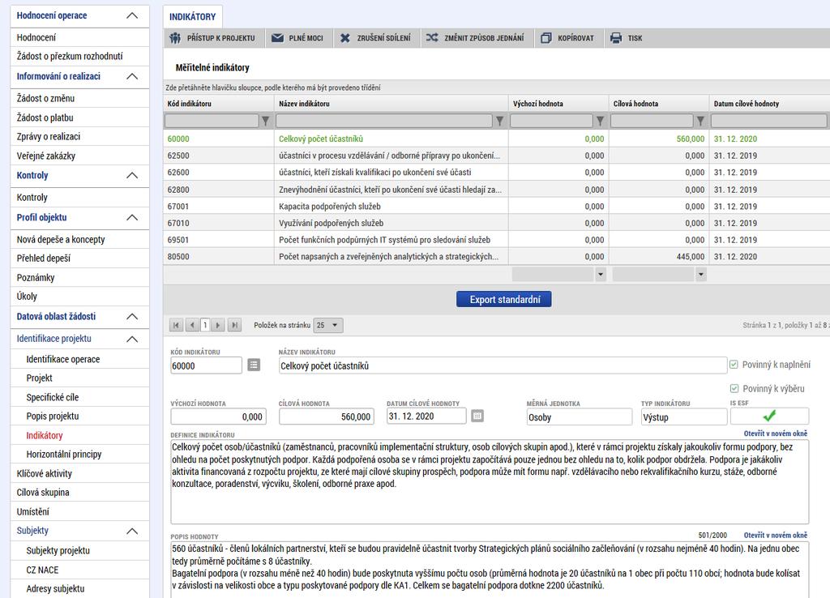This screenshot has width=830, height=598.
Task: Open Cílová hodnota summary dropdown under table
Action: tap(701, 274)
